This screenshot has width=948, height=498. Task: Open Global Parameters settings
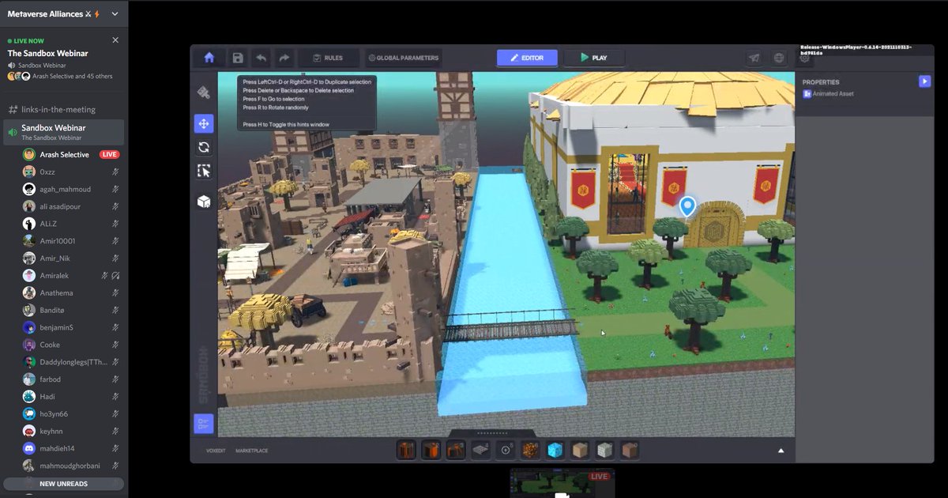(403, 58)
